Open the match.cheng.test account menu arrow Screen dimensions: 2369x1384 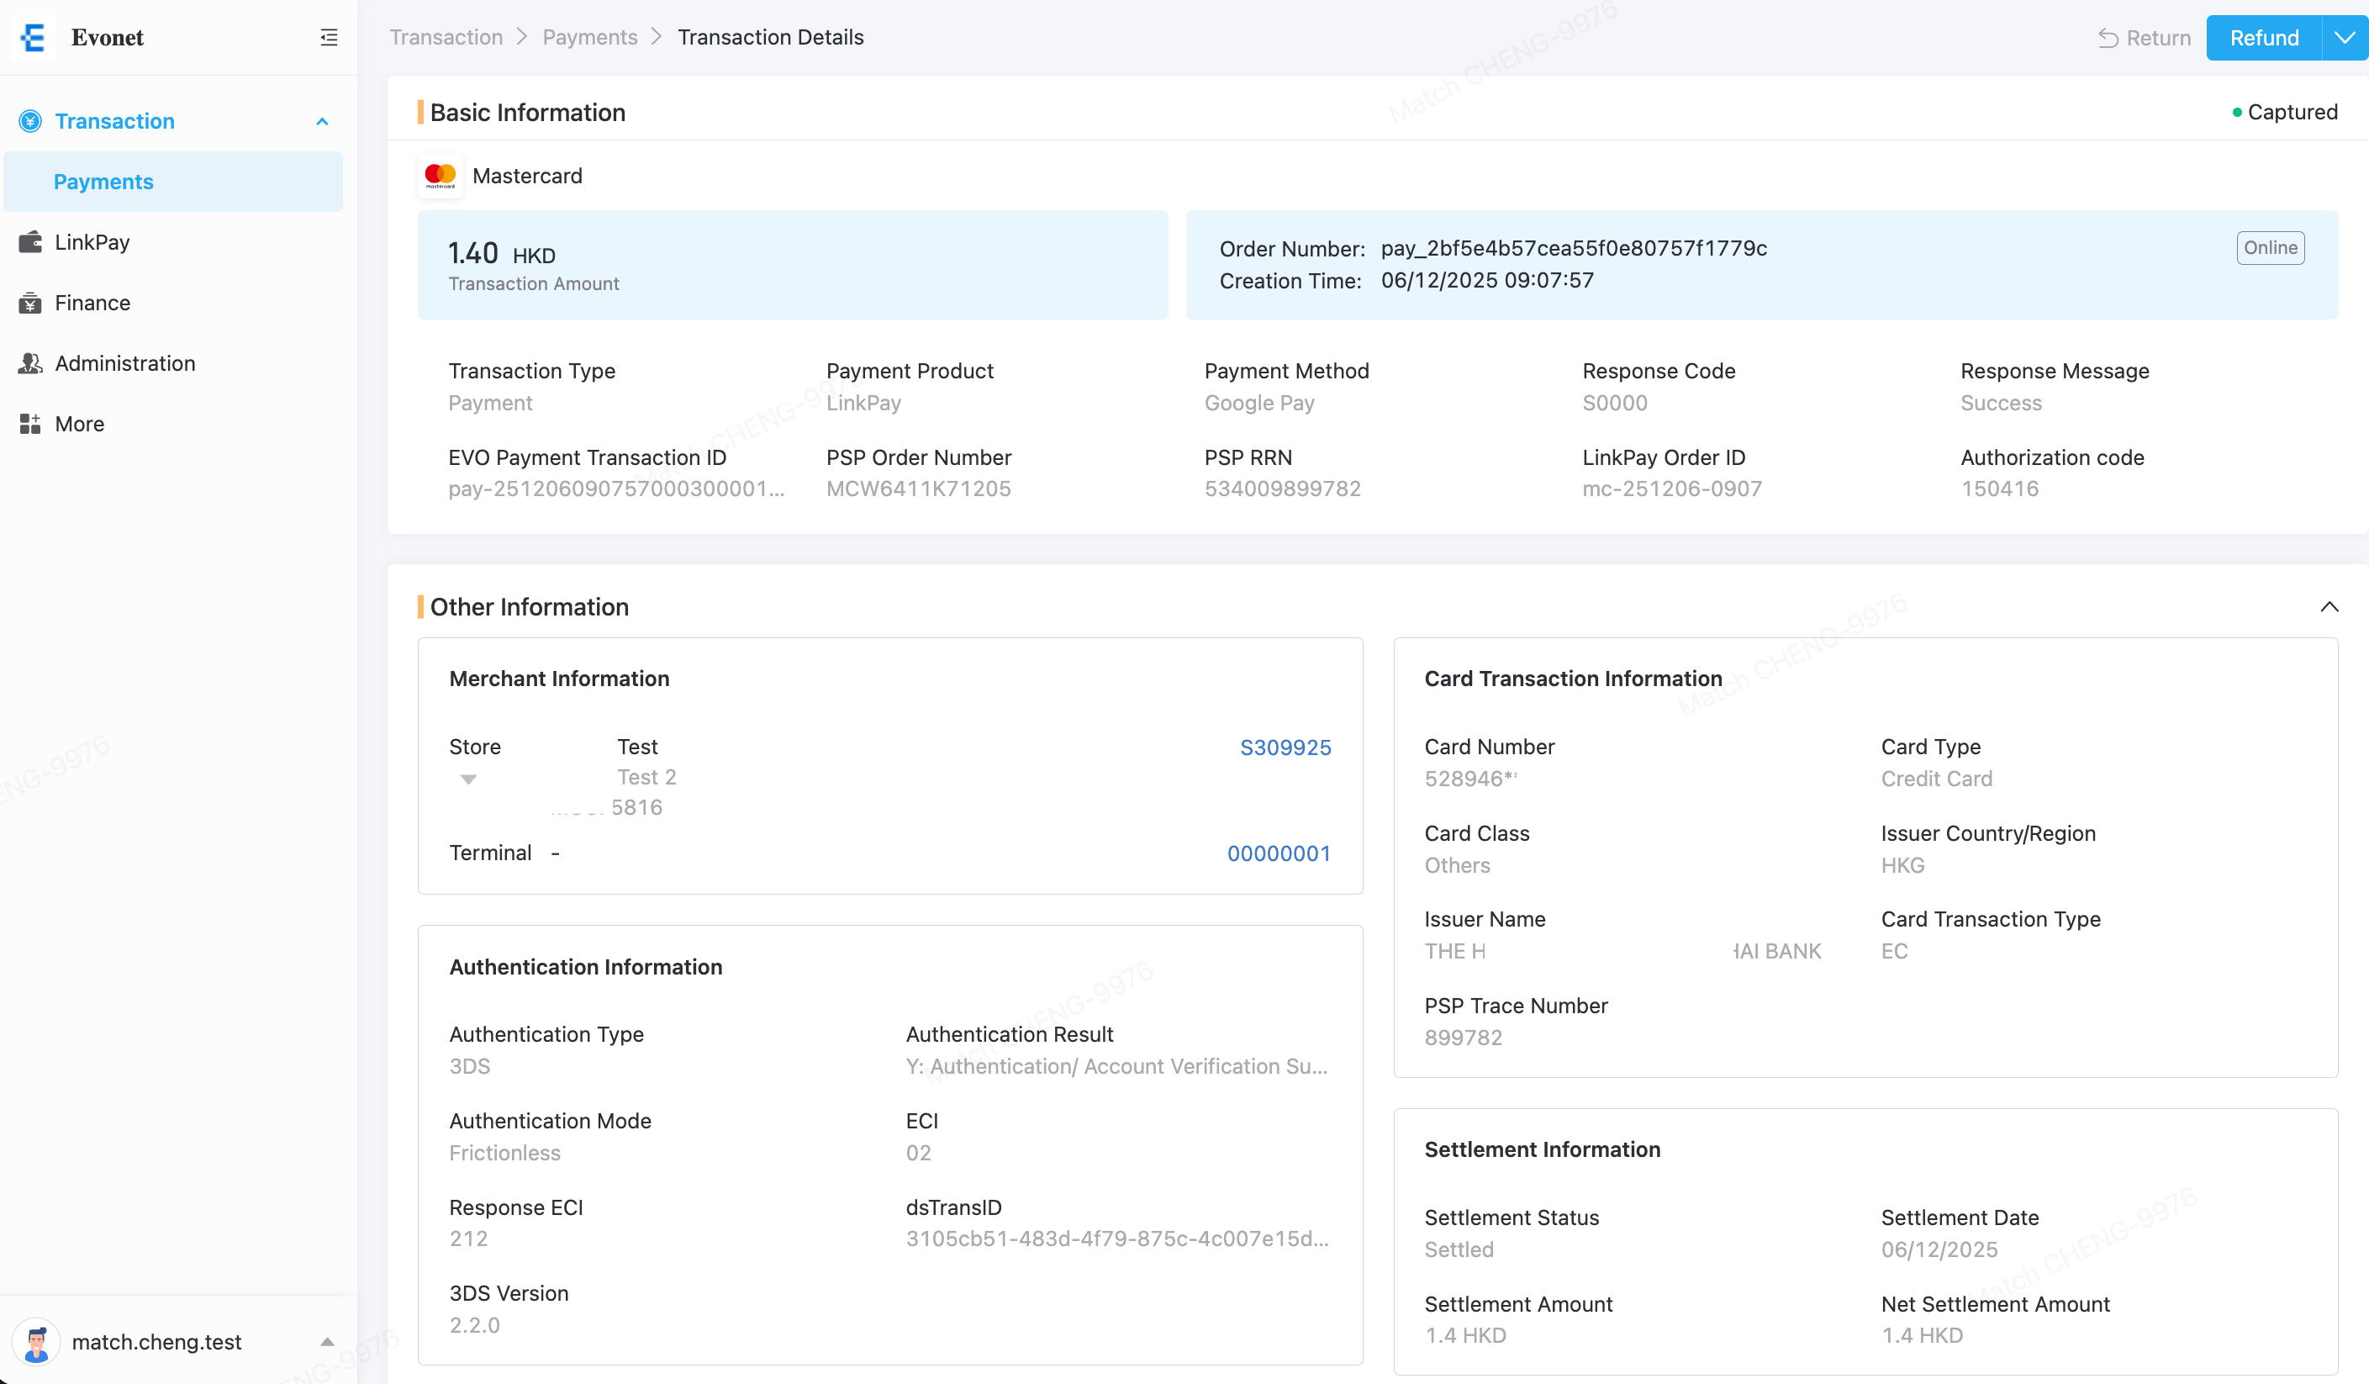[327, 1342]
